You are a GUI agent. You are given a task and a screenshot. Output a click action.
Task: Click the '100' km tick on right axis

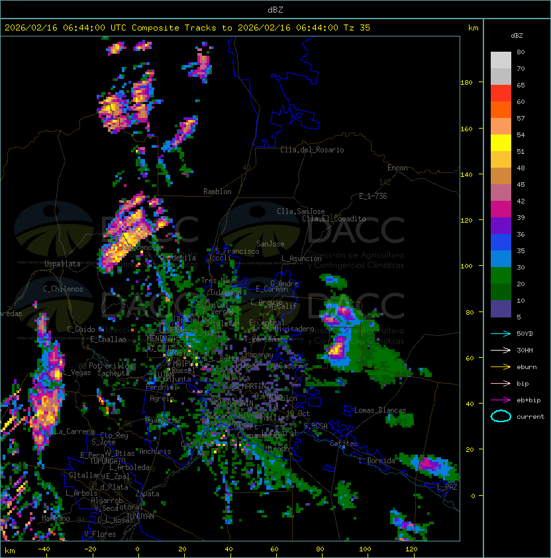coord(466,266)
